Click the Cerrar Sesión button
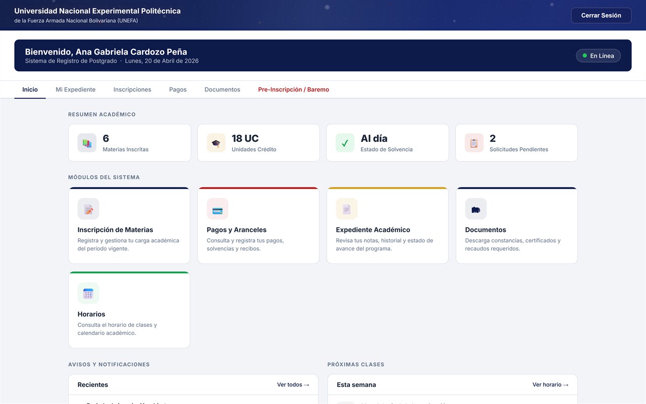The width and height of the screenshot is (646, 404). point(601,16)
